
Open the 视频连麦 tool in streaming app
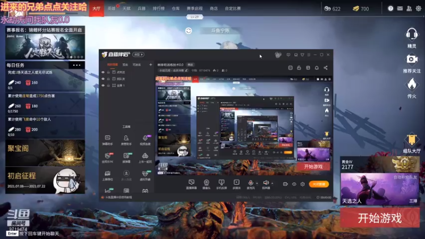145,140
